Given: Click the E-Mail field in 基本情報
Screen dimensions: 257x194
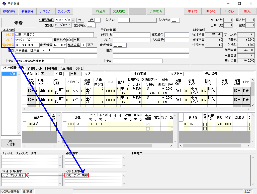Looking at the screenshot, I should [40, 61].
